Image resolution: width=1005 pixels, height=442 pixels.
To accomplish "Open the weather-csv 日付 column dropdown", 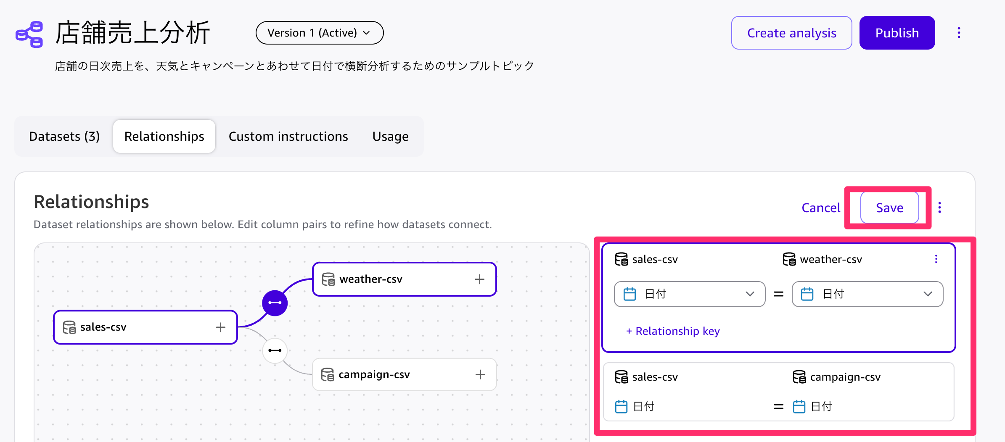I will pyautogui.click(x=867, y=294).
